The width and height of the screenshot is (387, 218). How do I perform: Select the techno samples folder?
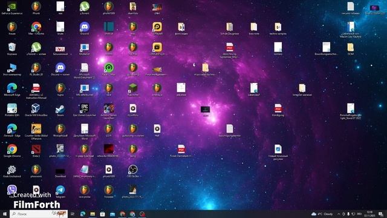point(278,28)
